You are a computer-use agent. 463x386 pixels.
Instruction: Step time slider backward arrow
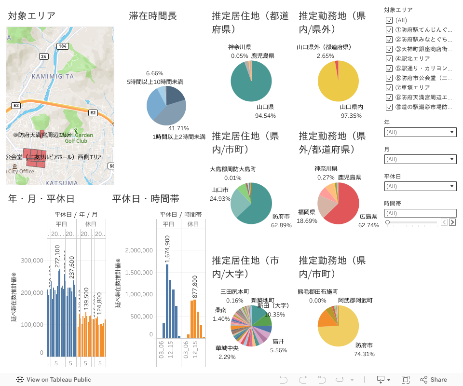(444, 222)
